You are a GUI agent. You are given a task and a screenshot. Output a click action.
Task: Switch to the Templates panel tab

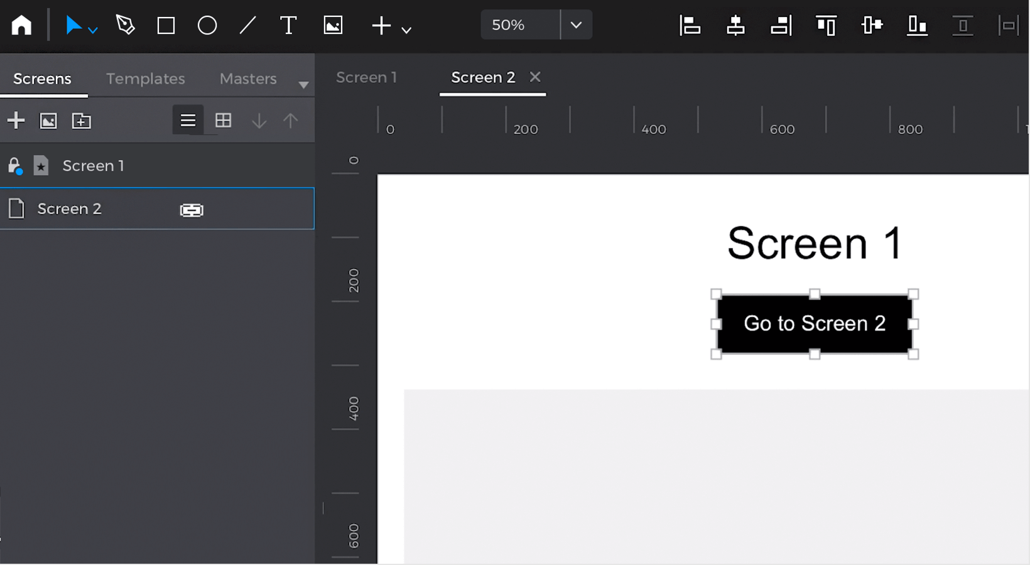pyautogui.click(x=146, y=78)
